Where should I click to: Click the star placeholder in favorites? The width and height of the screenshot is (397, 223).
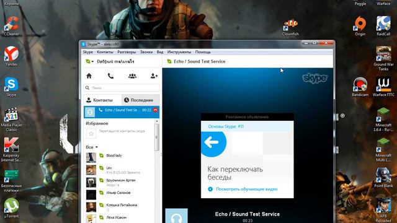[91, 134]
